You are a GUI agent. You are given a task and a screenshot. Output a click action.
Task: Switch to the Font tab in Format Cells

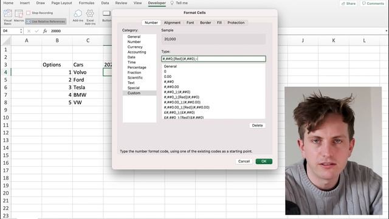click(190, 23)
